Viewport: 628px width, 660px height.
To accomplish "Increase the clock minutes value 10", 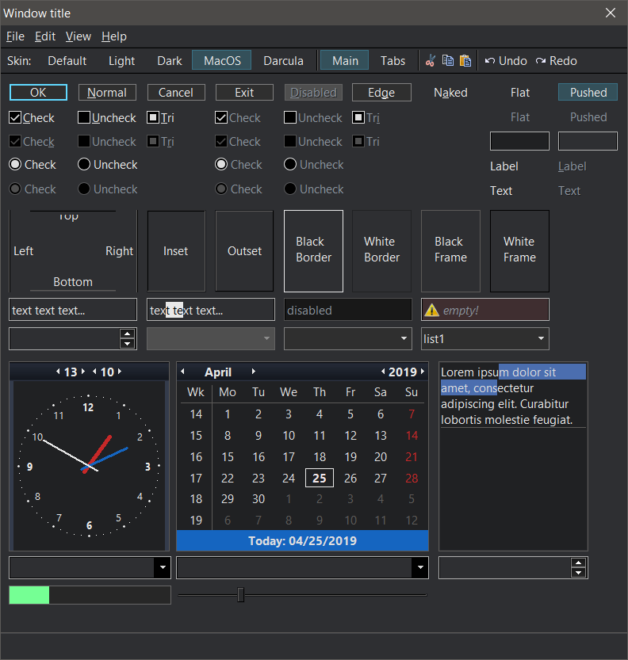I will coord(120,372).
